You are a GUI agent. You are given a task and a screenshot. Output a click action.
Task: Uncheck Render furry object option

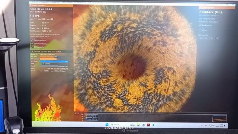(200, 22)
